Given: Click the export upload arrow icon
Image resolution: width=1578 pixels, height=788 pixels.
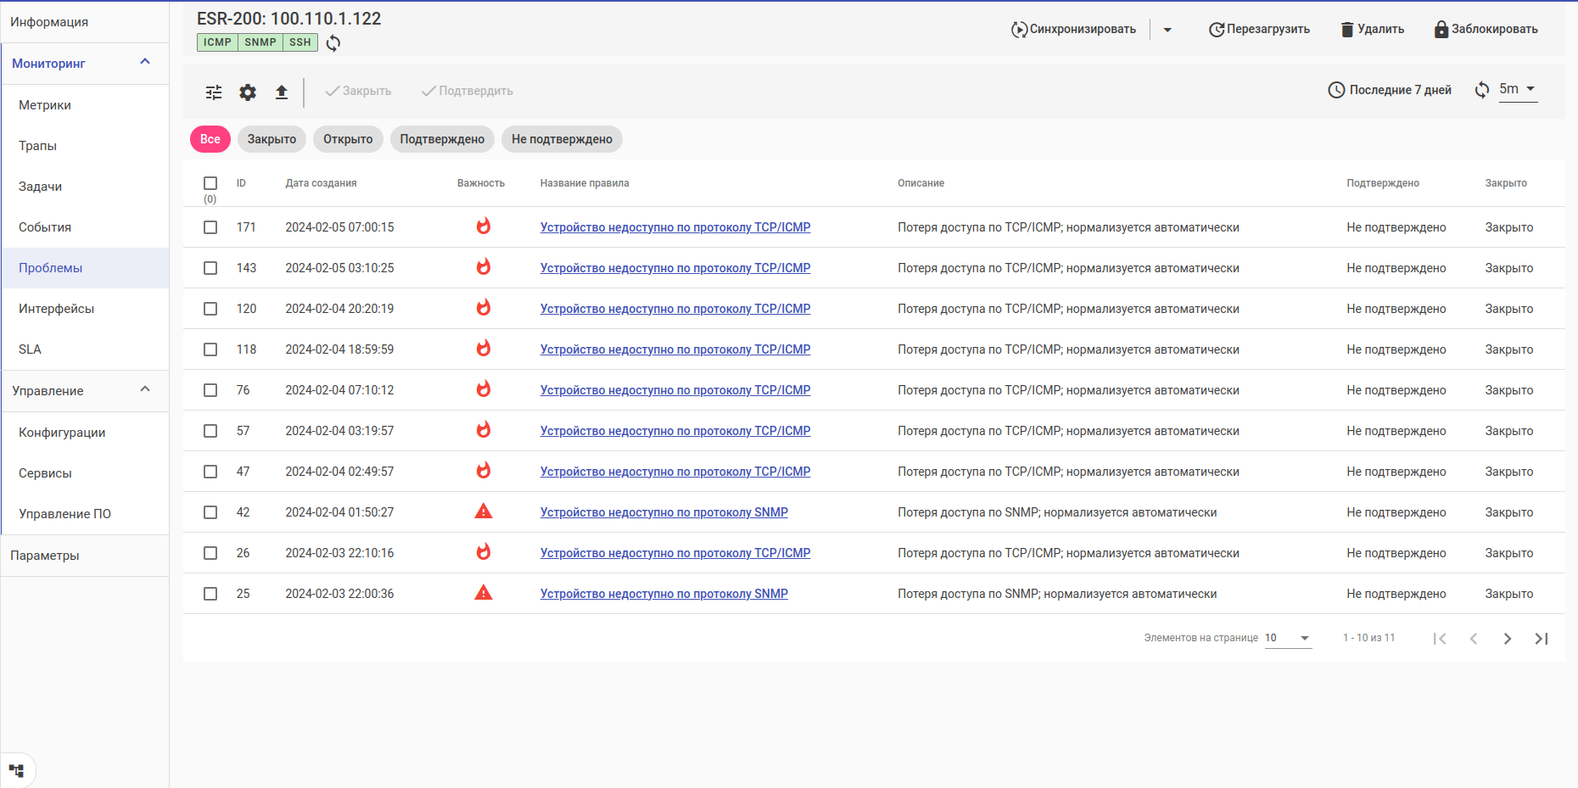Looking at the screenshot, I should coord(282,92).
